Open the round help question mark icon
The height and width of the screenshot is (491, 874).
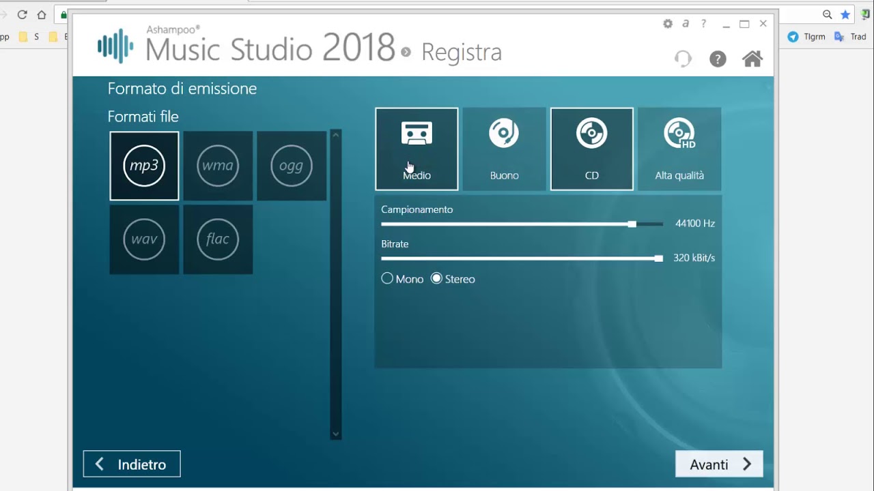(718, 59)
